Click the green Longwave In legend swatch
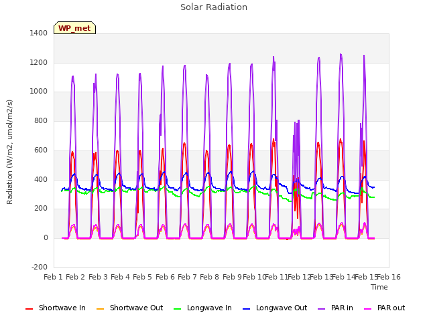Screen dimensions: 429x321 pos(177,309)
